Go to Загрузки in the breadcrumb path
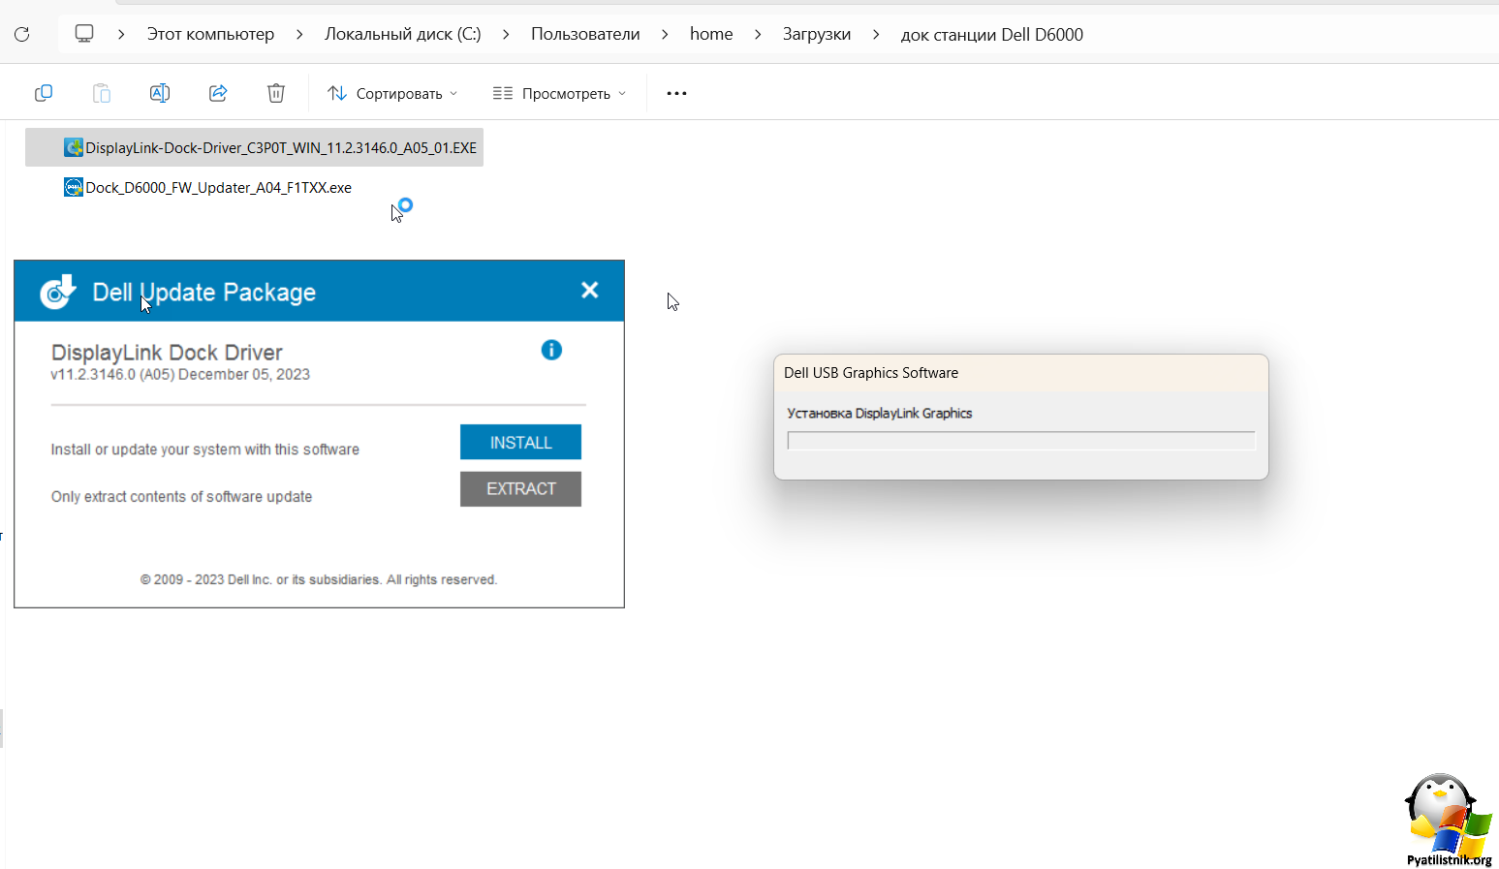This screenshot has width=1499, height=869. (816, 35)
